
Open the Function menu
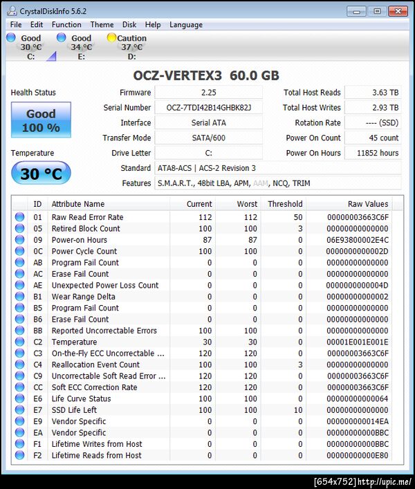[x=66, y=25]
